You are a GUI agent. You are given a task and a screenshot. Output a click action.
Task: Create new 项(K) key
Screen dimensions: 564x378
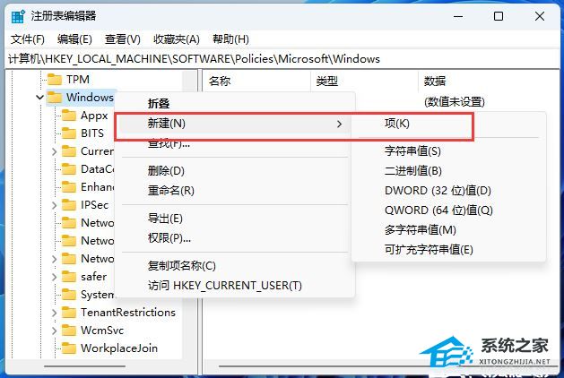[448, 124]
